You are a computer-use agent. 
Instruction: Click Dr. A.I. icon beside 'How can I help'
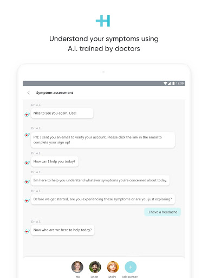tap(27, 163)
